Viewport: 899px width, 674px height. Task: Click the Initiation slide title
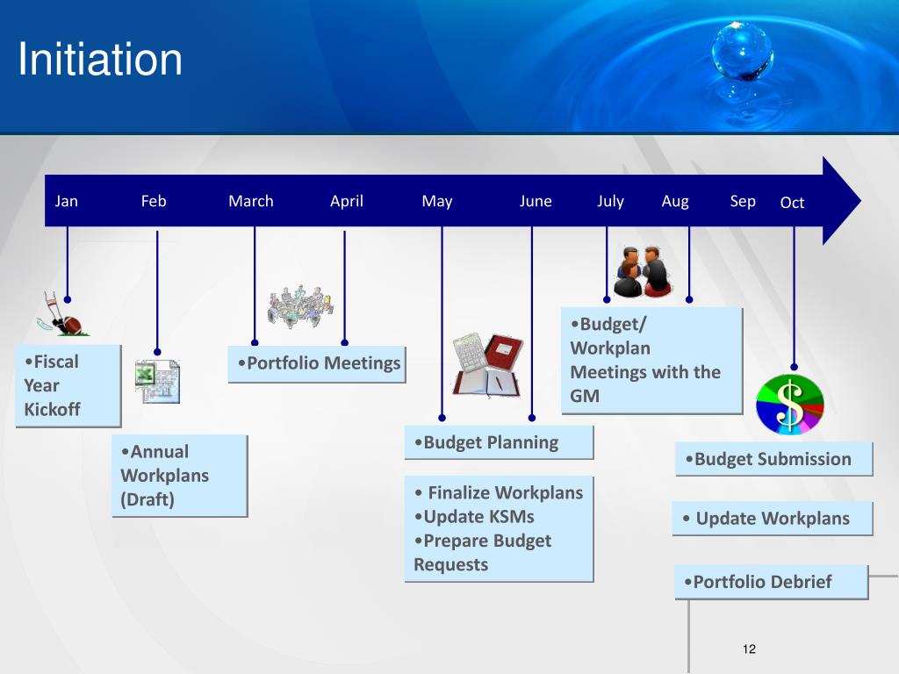click(x=100, y=59)
